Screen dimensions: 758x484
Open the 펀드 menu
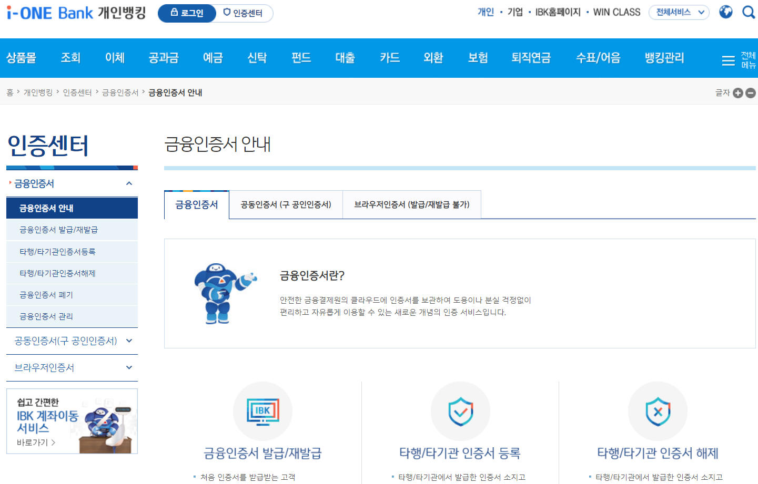(301, 58)
